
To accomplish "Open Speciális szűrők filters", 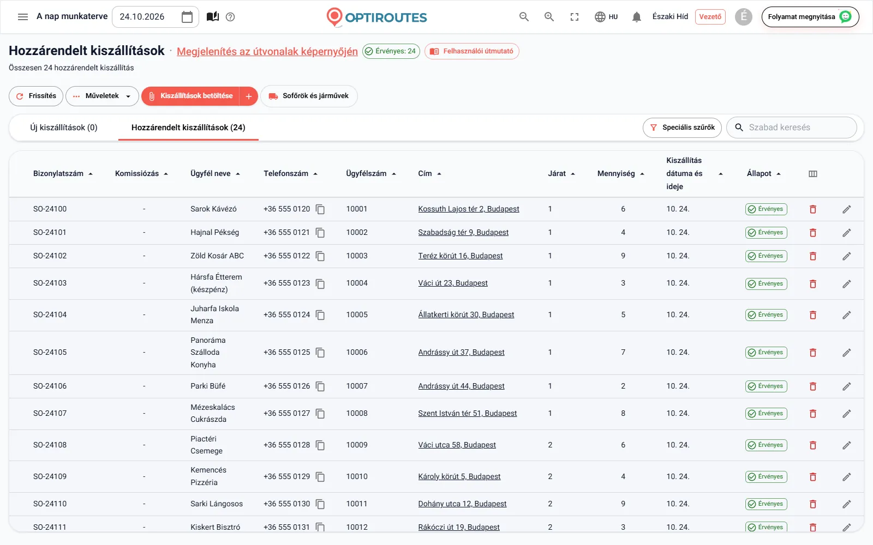I will tap(682, 128).
